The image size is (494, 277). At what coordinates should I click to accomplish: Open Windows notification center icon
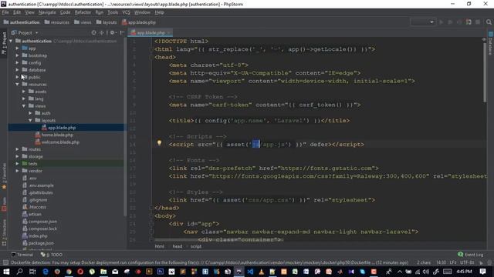click(482, 272)
